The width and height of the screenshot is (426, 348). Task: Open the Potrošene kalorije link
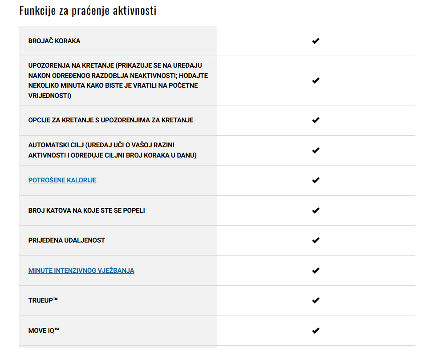[x=62, y=180]
